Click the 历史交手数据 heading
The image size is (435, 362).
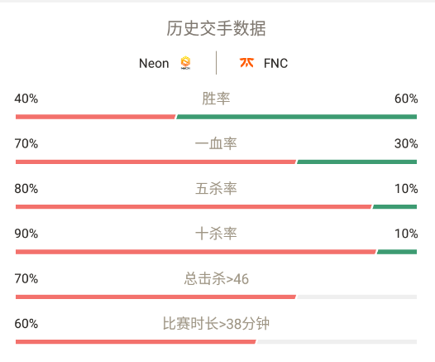click(216, 28)
